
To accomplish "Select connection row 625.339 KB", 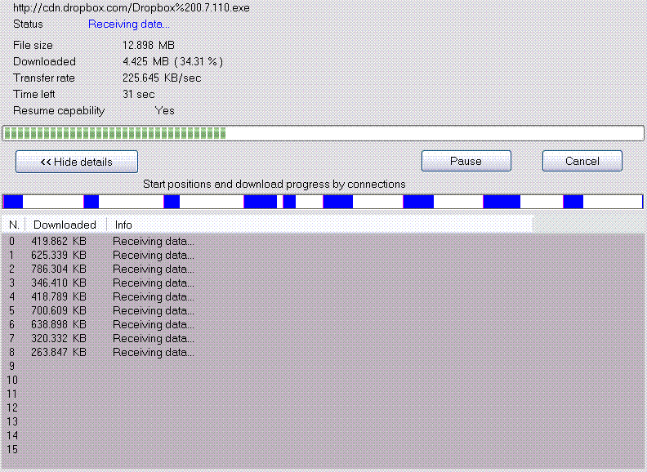I will [x=323, y=256].
